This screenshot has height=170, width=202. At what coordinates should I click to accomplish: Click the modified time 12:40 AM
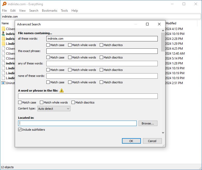point(178,53)
